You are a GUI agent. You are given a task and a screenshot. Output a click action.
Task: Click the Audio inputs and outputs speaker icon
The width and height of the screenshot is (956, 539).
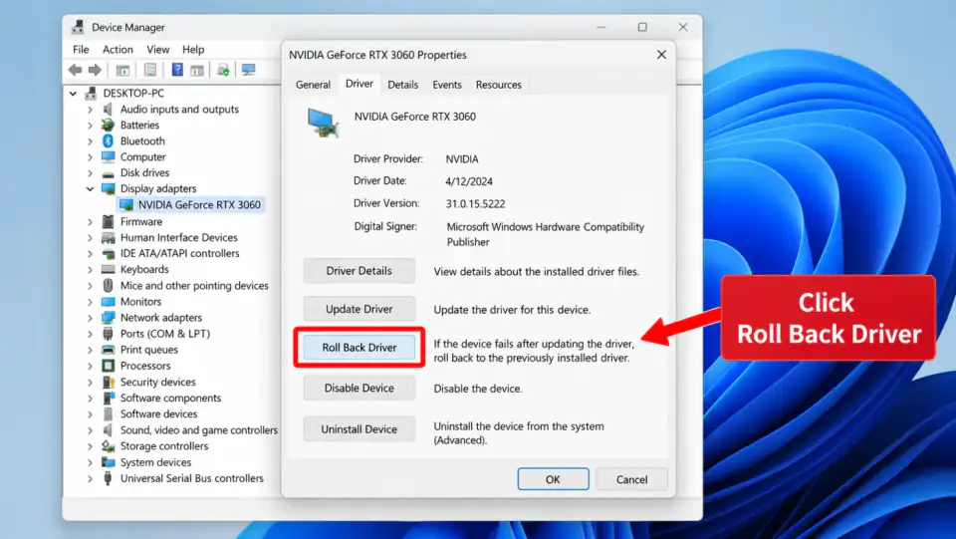pyautogui.click(x=108, y=110)
